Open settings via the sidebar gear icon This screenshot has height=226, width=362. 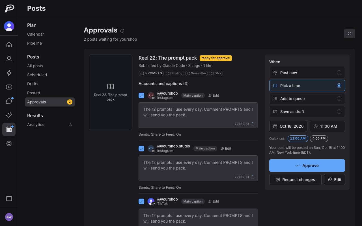click(x=9, y=144)
